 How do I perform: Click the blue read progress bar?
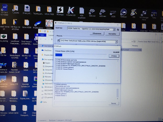[x=59, y=55]
